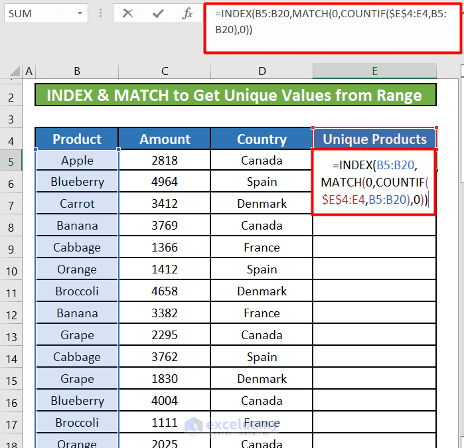464x448 pixels.
Task: Select the cell containing amount 4964
Action: pos(165,182)
